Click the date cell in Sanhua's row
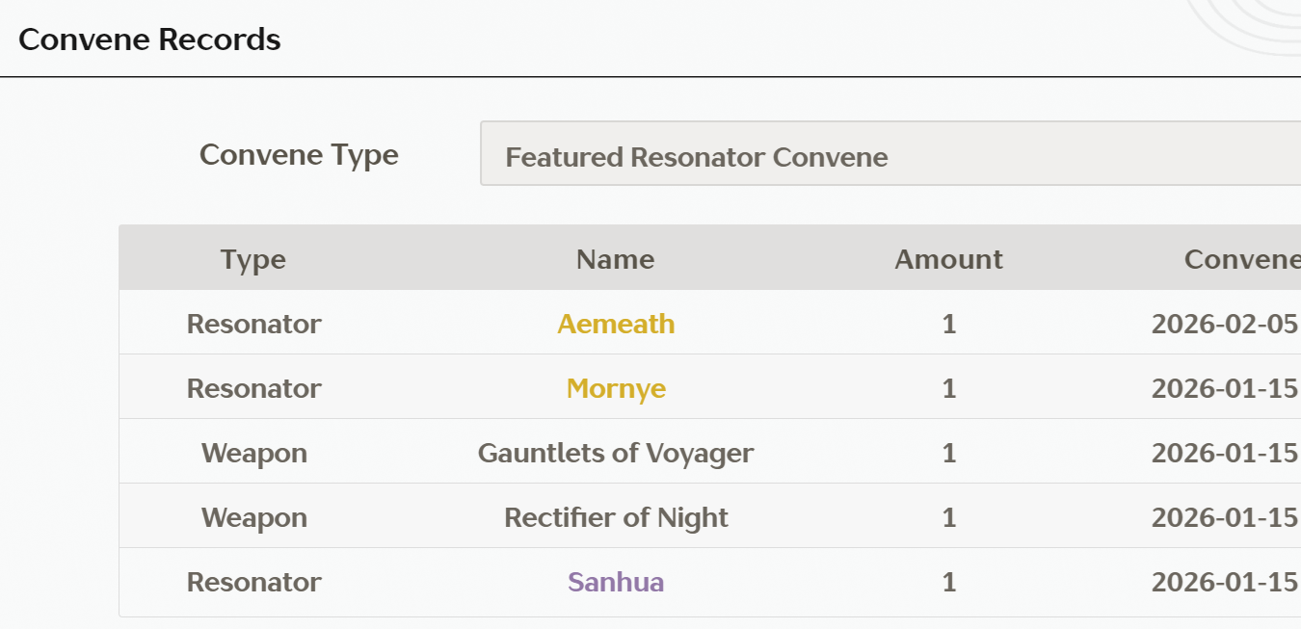This screenshot has height=629, width=1301. click(x=1225, y=582)
